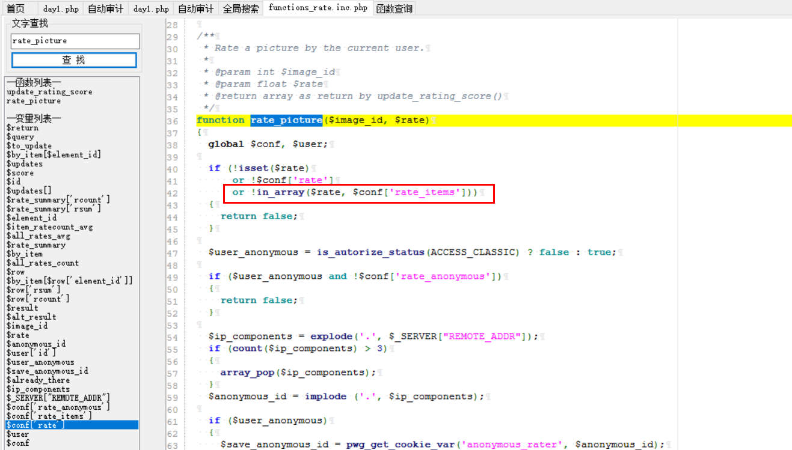Select $alt_result variable entry

click(31, 317)
